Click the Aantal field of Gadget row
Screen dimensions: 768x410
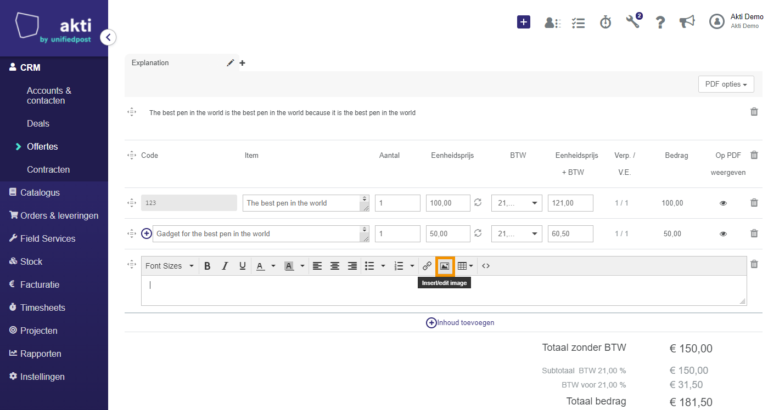pos(397,234)
